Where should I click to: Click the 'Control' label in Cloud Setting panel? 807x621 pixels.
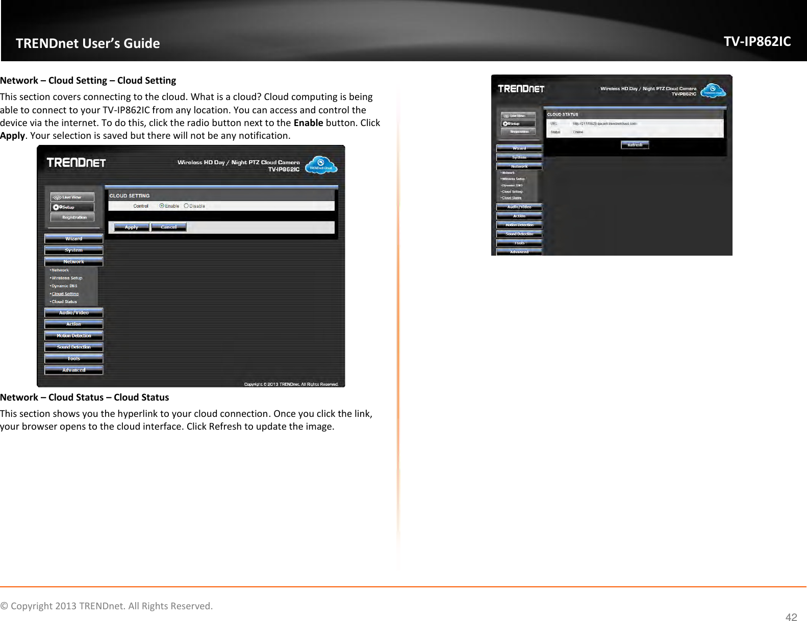coord(141,206)
